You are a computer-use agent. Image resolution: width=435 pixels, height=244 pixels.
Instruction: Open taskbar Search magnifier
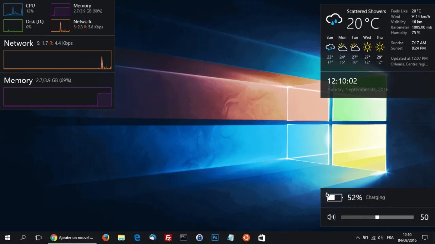point(23,238)
